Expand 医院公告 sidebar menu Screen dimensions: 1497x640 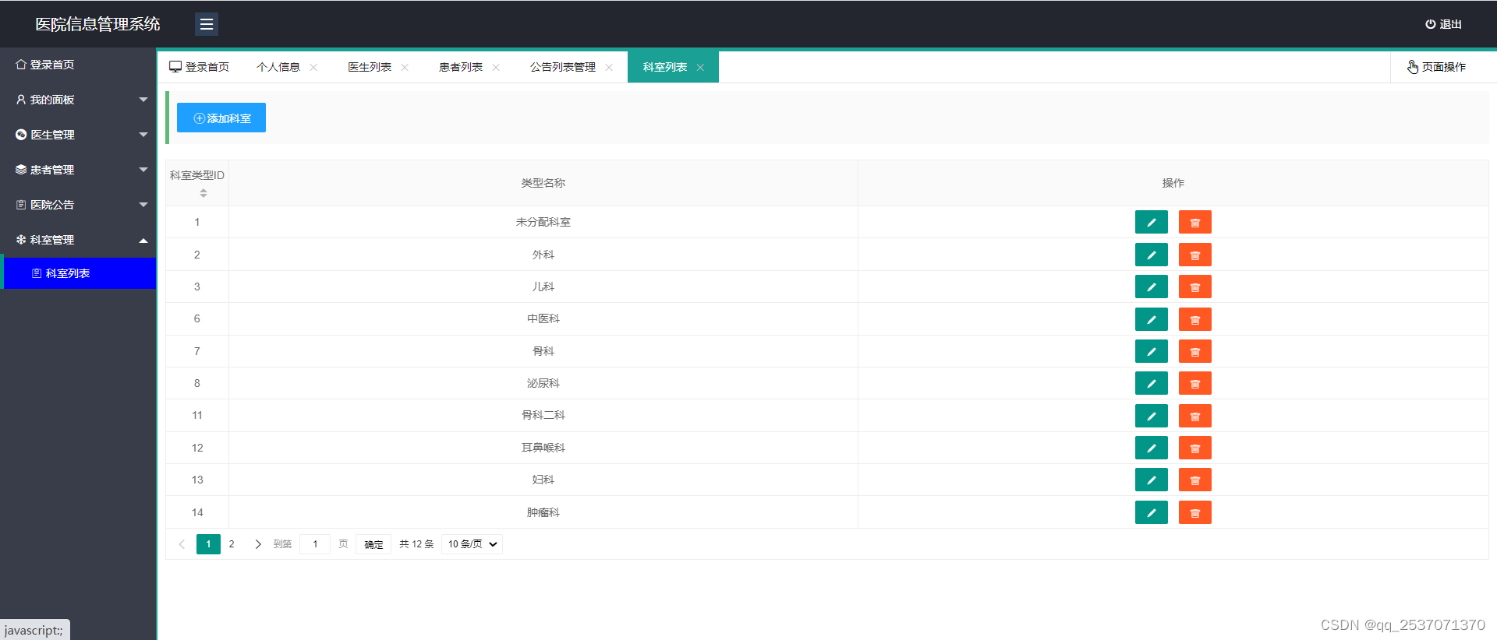point(78,205)
